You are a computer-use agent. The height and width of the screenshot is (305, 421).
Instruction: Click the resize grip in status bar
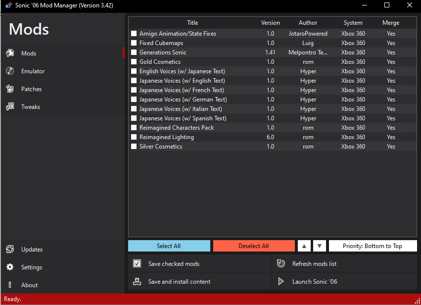pyautogui.click(x=418, y=302)
